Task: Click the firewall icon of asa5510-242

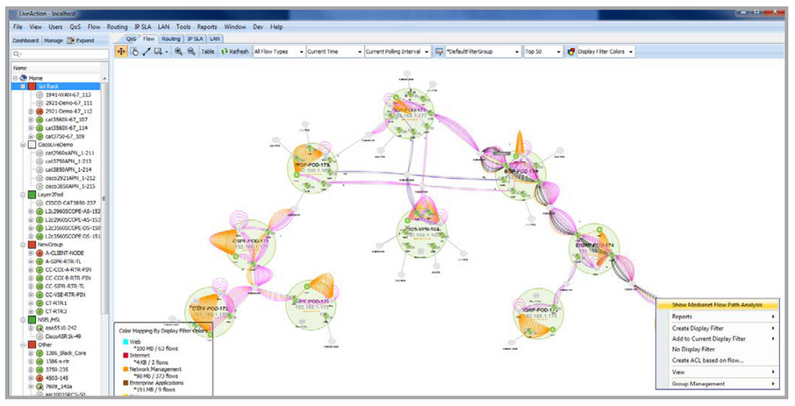Action: pyautogui.click(x=39, y=328)
